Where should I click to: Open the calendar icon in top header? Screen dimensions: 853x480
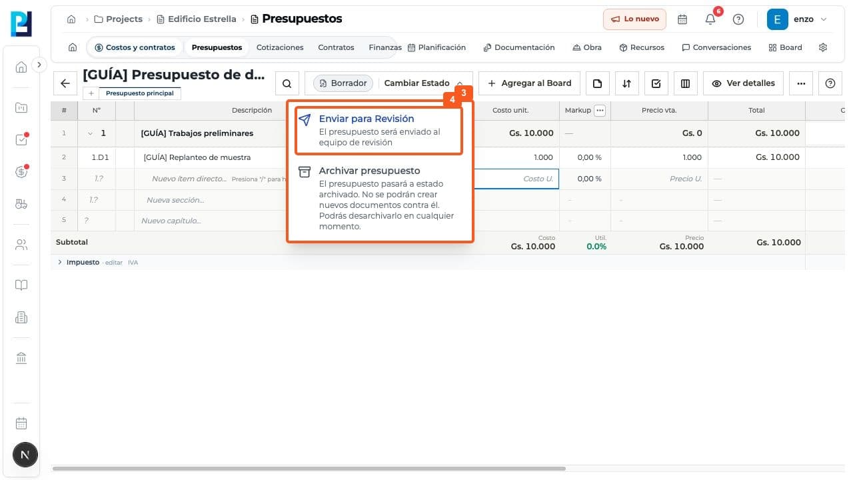[x=682, y=19]
